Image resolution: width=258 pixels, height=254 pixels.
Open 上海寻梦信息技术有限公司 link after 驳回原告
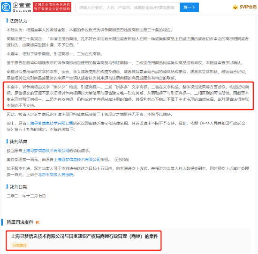pos(46,151)
